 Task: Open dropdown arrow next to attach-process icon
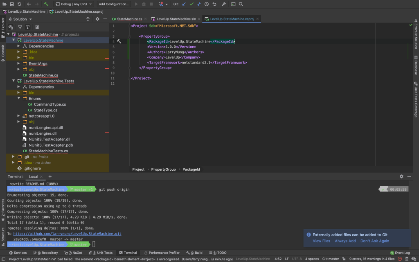tap(167, 4)
